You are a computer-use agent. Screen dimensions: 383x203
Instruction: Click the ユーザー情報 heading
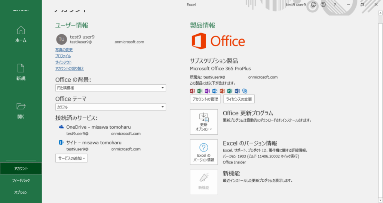click(x=72, y=25)
